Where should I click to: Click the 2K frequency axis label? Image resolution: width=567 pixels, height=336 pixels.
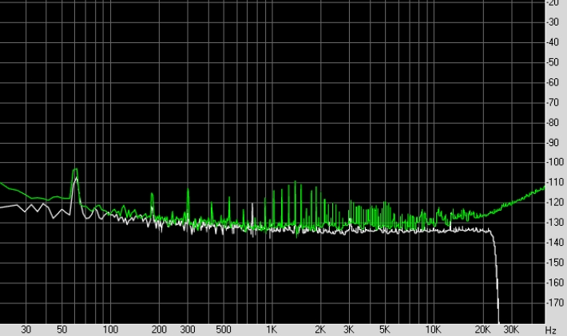(320, 330)
